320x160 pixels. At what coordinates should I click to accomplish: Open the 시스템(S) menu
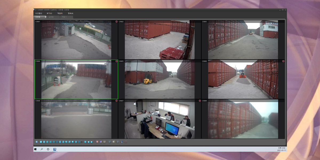[39, 13]
